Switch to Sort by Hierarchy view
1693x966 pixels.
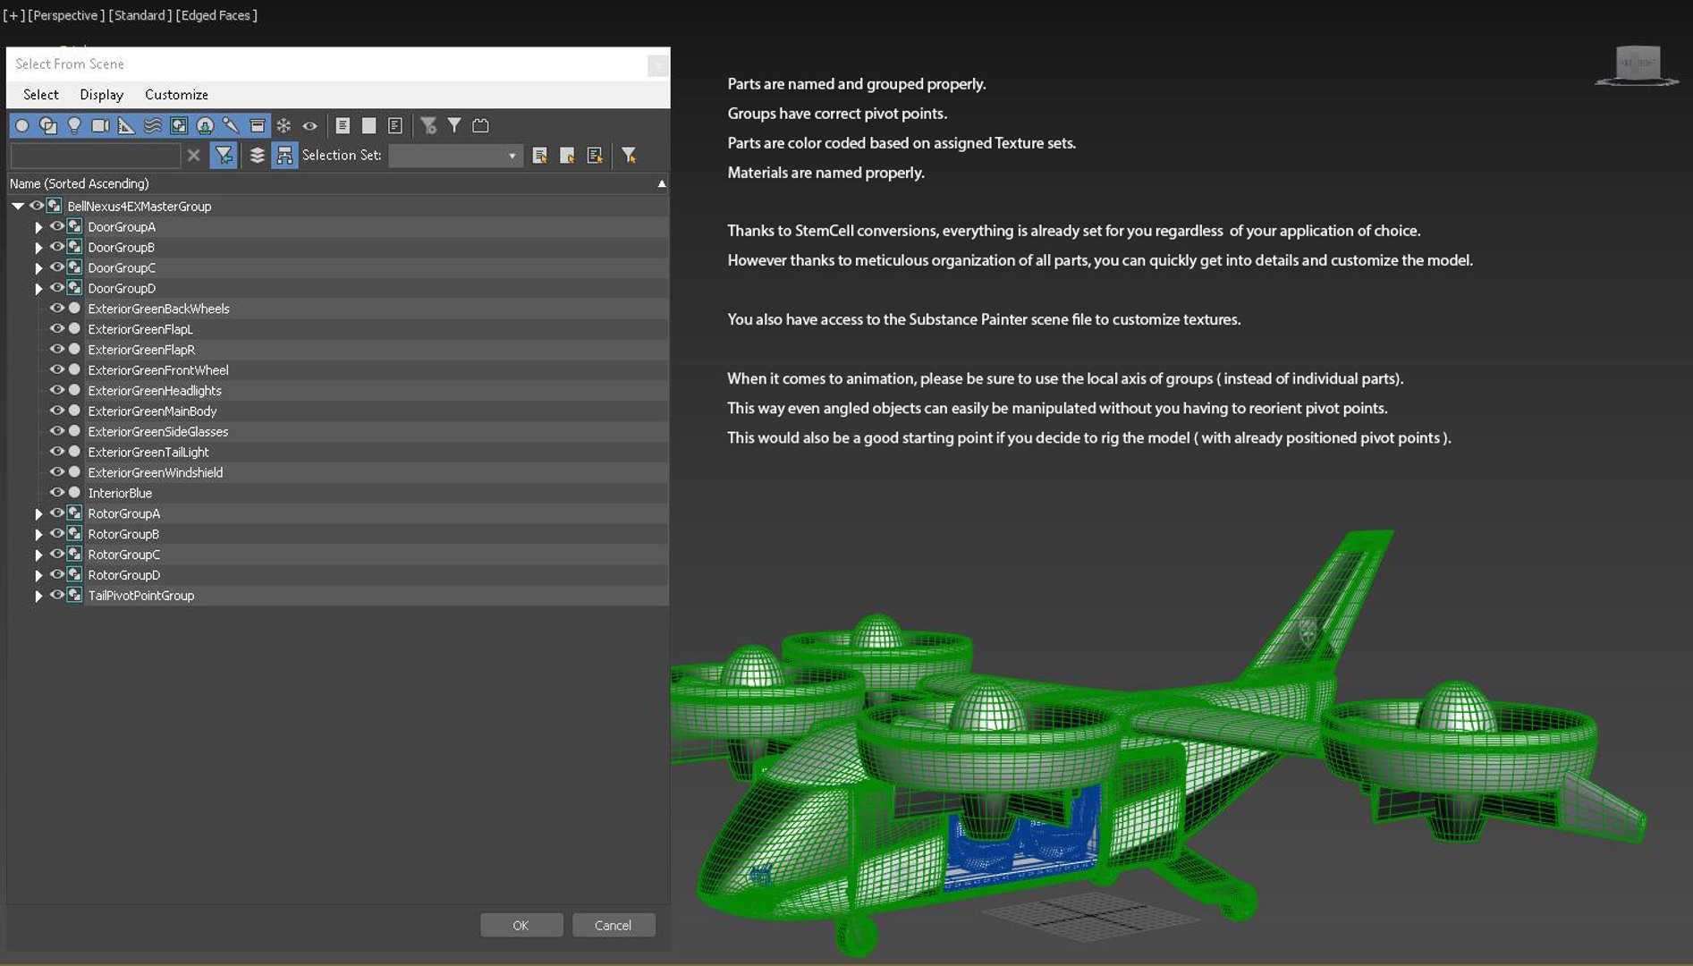click(284, 156)
